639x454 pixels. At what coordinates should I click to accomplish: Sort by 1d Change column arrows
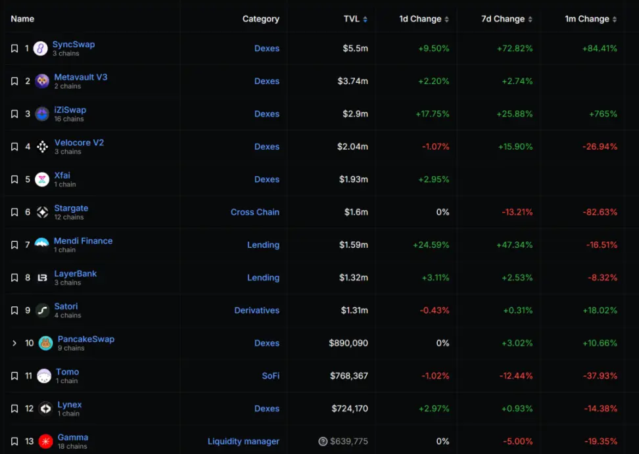coord(446,19)
